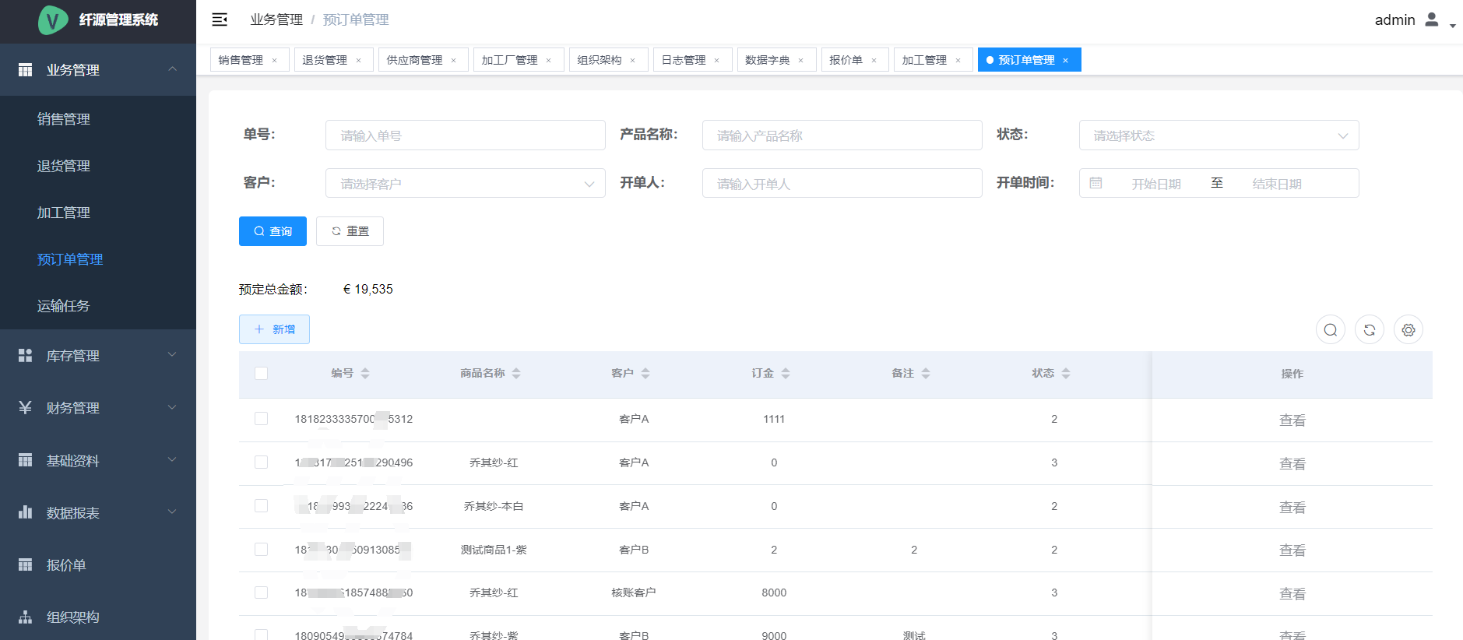
Task: Sort by 编号 column sort icon
Action: click(365, 374)
